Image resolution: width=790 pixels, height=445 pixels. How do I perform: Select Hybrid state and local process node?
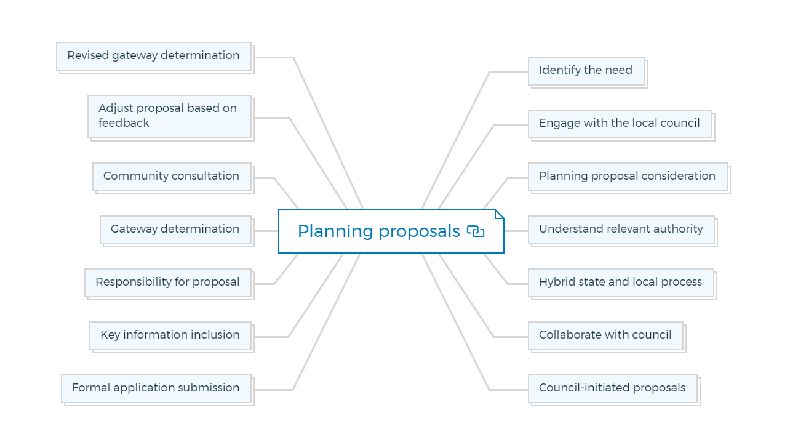pyautogui.click(x=621, y=283)
